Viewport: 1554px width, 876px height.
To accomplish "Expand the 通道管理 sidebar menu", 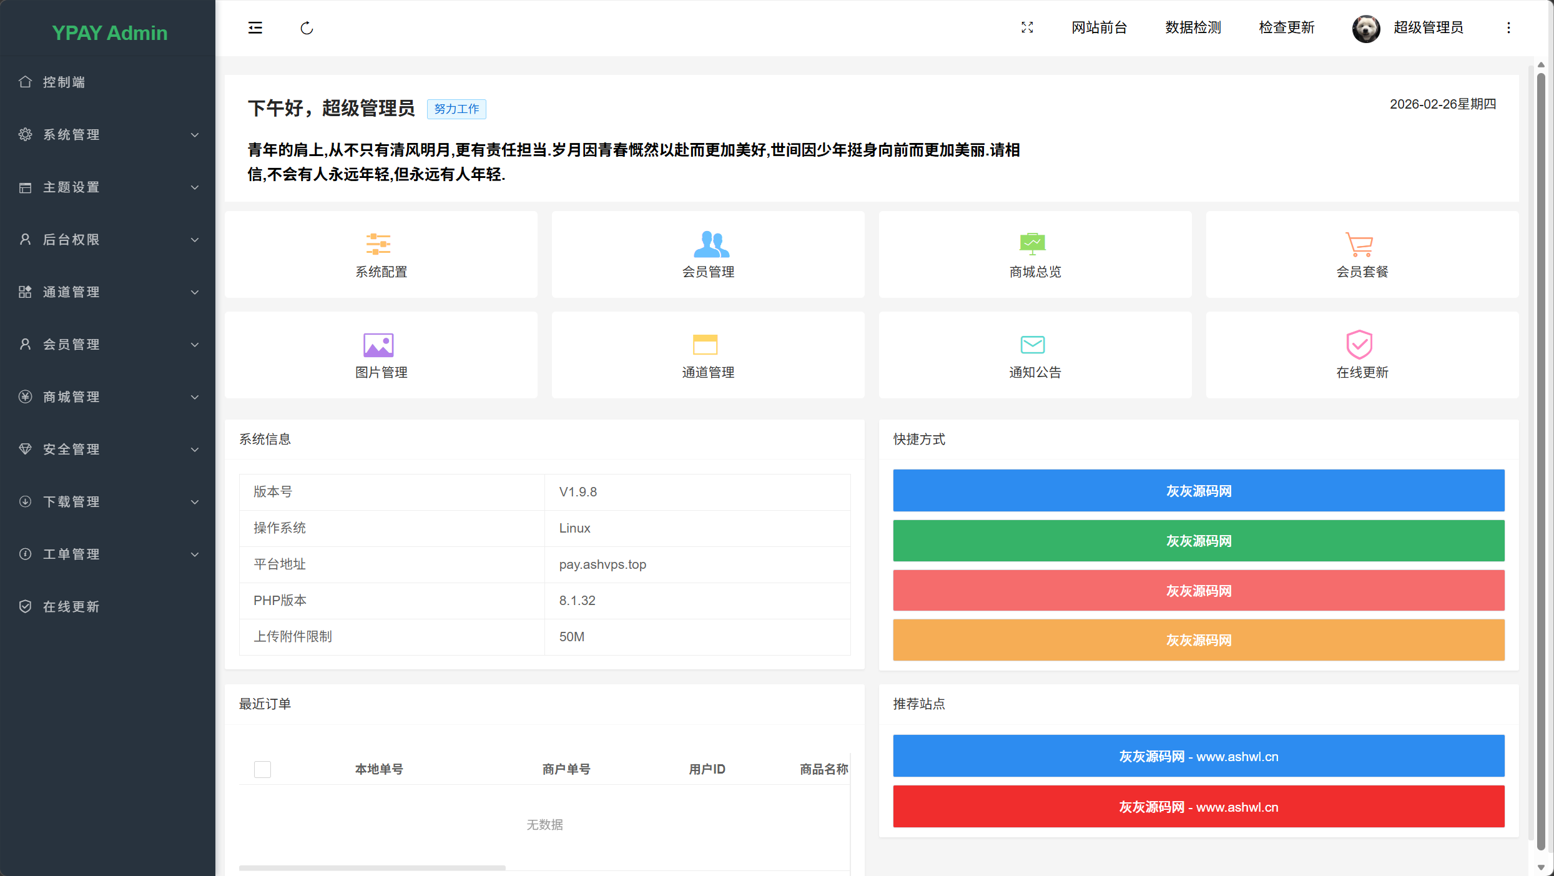I will click(71, 292).
